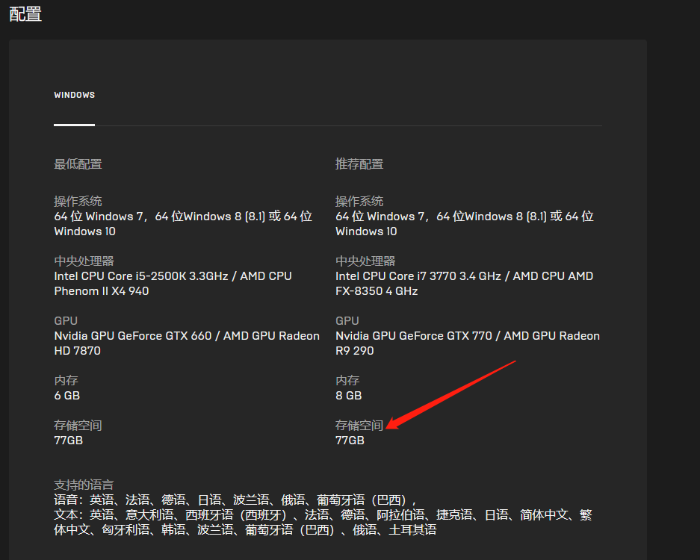Viewport: 700px width, 560px height.
Task: Click the minimum 77GB storage value
Action: [68, 441]
